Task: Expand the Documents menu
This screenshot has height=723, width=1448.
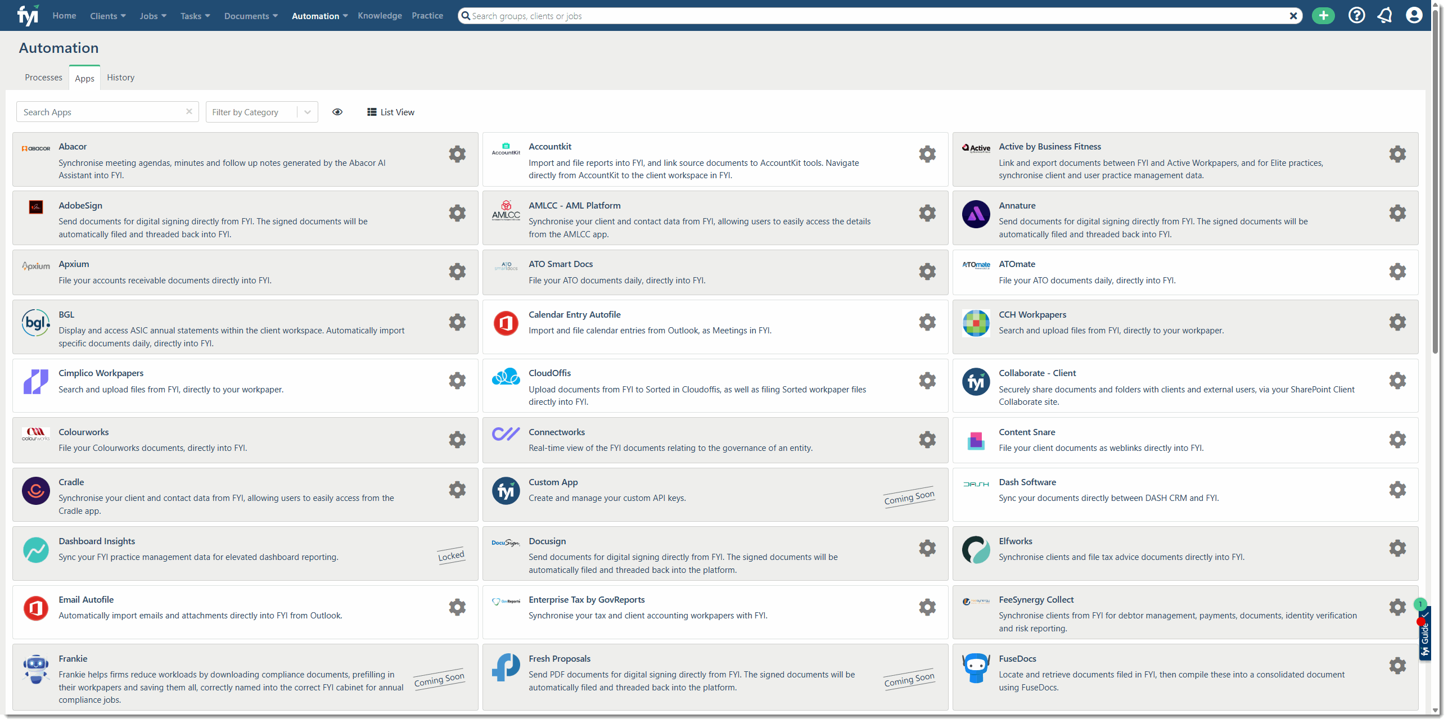Action: [251, 16]
